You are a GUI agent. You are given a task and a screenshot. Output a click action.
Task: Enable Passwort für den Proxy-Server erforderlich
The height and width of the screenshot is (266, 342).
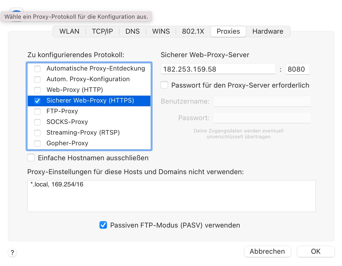coord(164,85)
